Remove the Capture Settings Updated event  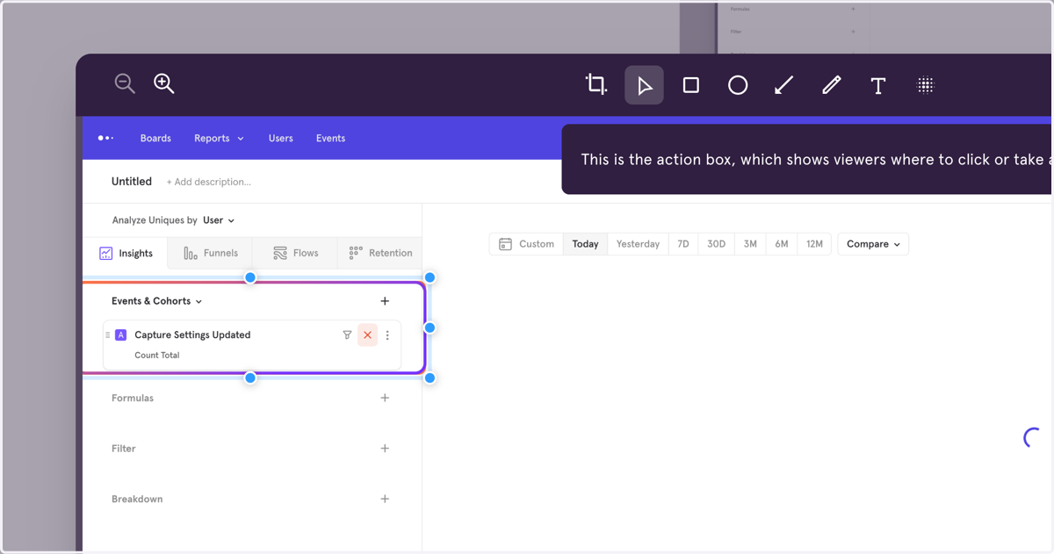coord(368,335)
